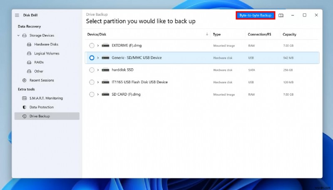Screen dimensions: 333x190
Task: Open S.M.A.R.T. Monitoring tool
Action: point(46,98)
